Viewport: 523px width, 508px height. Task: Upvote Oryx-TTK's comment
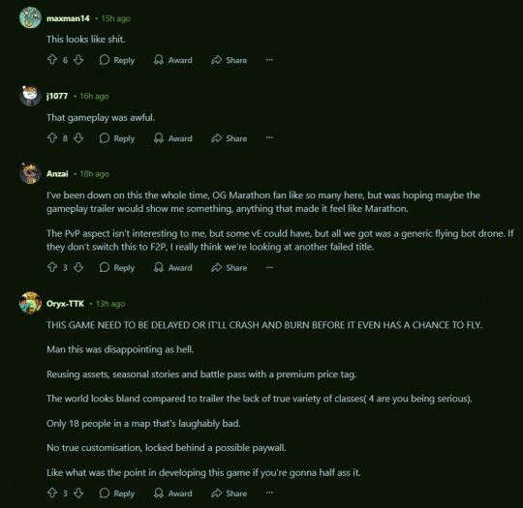click(x=52, y=493)
